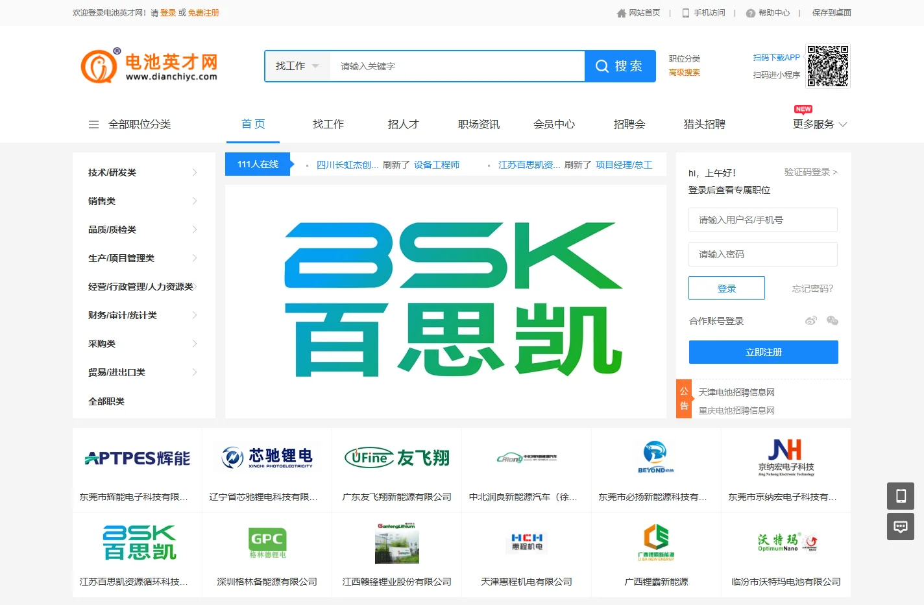Open the 保存到桌面 link

[832, 13]
